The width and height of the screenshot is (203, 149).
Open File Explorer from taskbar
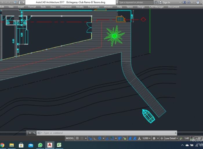pyautogui.click(x=12, y=145)
